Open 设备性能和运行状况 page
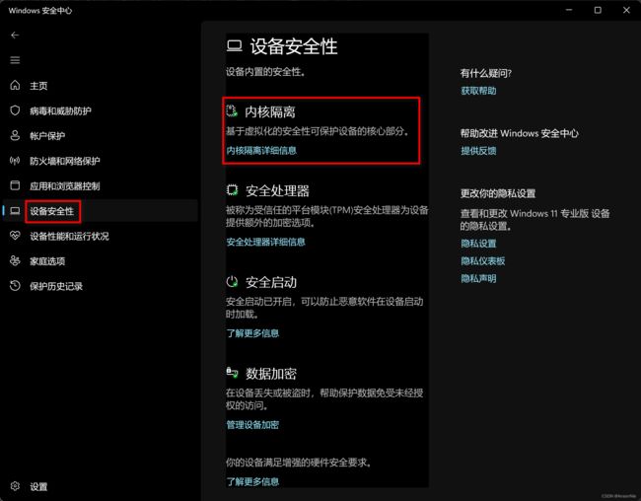 69,236
